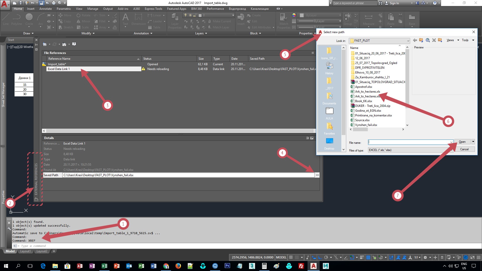
Task: Click Search the Web icon in dialog
Action: [428, 40]
